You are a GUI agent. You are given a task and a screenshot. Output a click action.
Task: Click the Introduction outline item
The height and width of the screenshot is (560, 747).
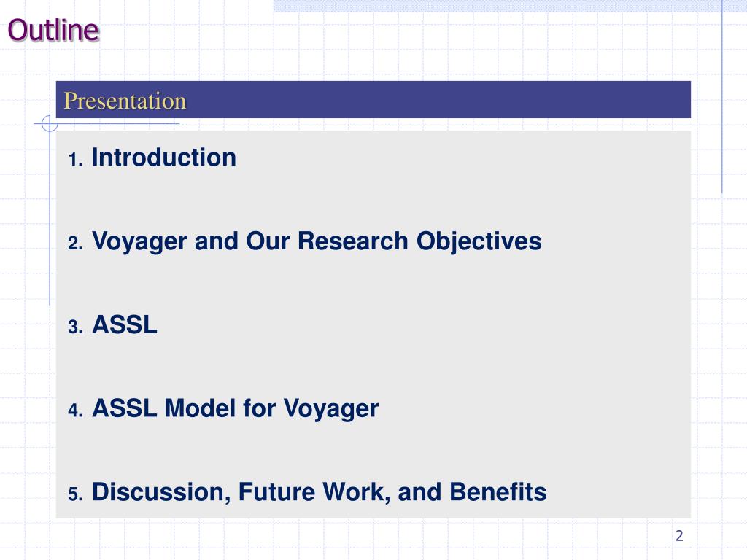164,157
